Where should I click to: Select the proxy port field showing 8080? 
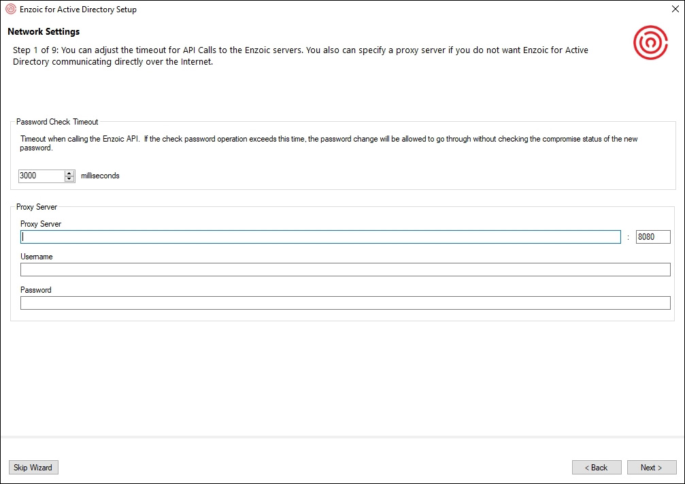[652, 237]
